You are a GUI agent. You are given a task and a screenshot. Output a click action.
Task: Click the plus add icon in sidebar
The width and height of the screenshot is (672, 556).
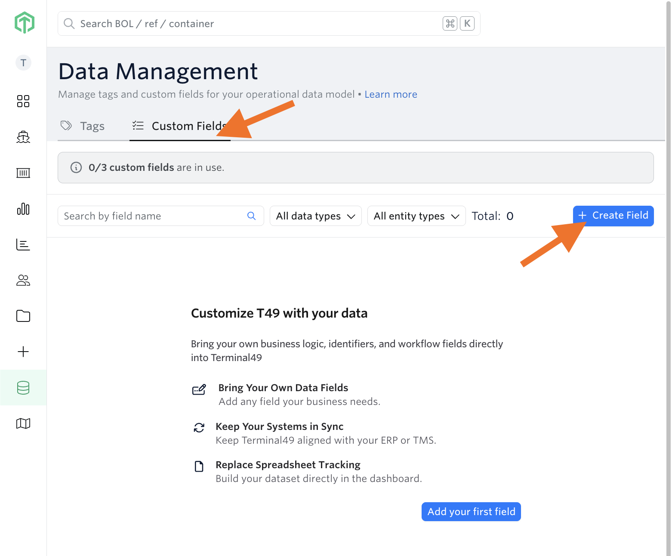click(x=23, y=352)
